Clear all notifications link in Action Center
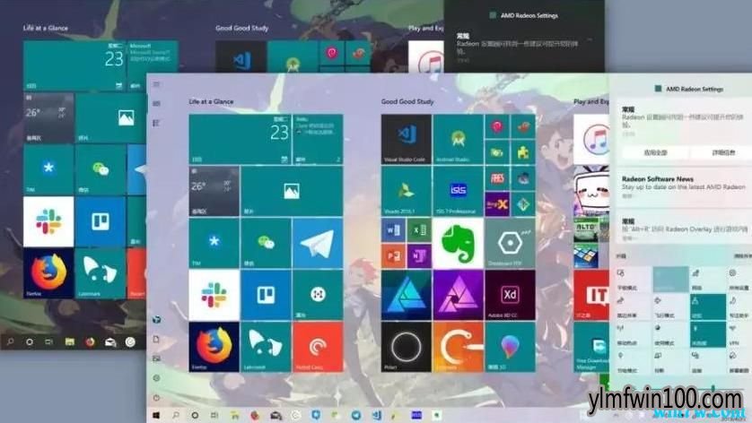 click(x=743, y=256)
